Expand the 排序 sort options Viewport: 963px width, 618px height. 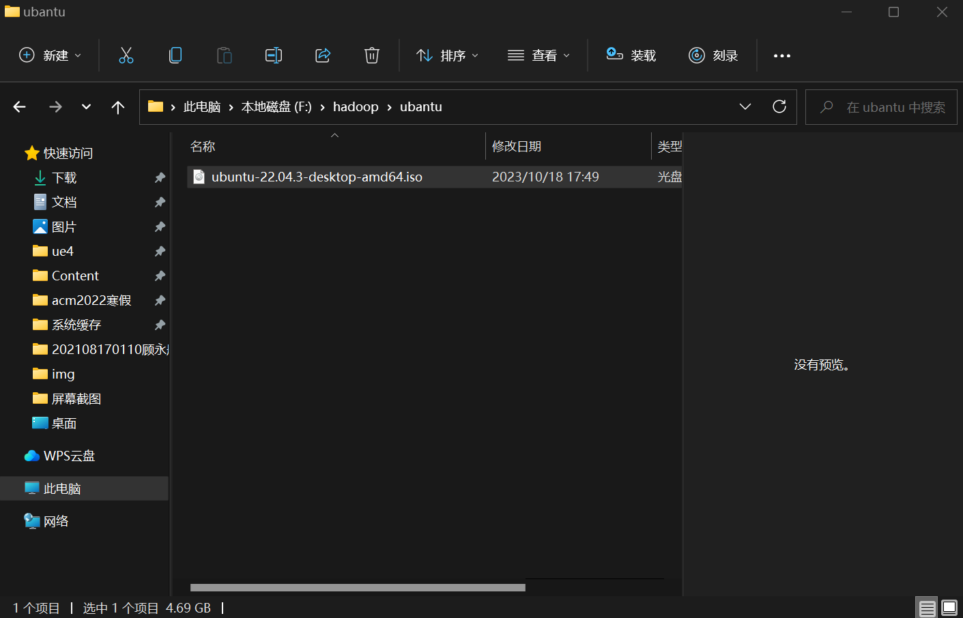[448, 55]
